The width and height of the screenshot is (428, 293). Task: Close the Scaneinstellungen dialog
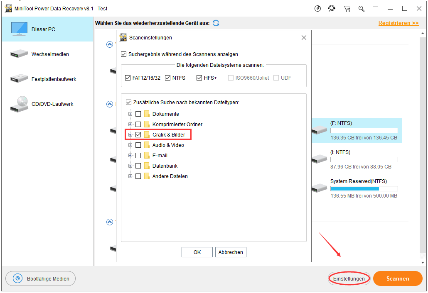pos(304,38)
